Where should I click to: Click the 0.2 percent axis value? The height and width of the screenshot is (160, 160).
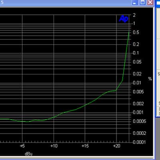(x=136, y=44)
